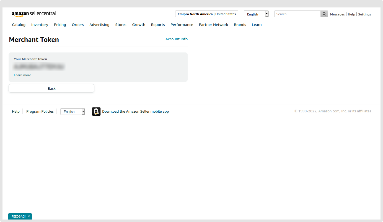Open the Catalog menu

(x=19, y=25)
